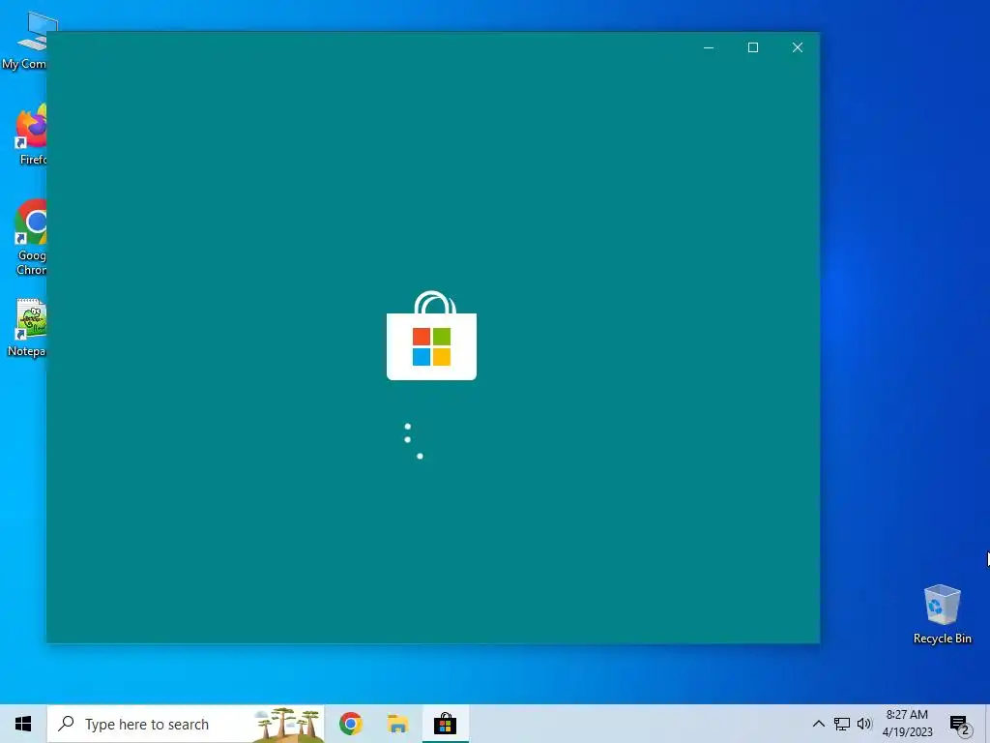Select Microsoft Store taskbar icon
This screenshot has width=990, height=743.
(445, 724)
